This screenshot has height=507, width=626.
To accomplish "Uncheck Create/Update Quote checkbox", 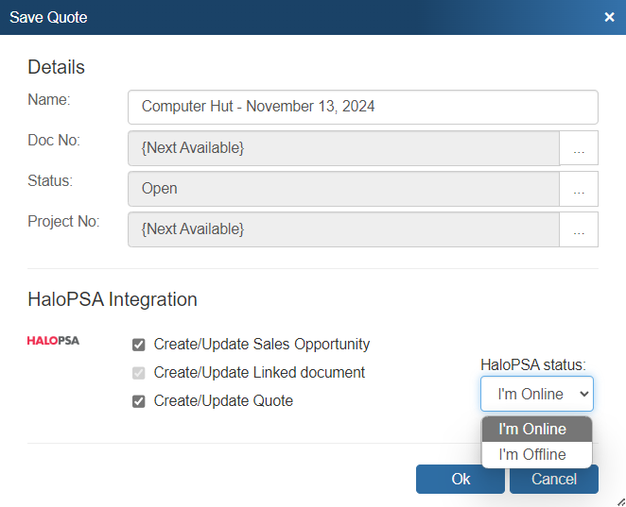I will coord(139,401).
